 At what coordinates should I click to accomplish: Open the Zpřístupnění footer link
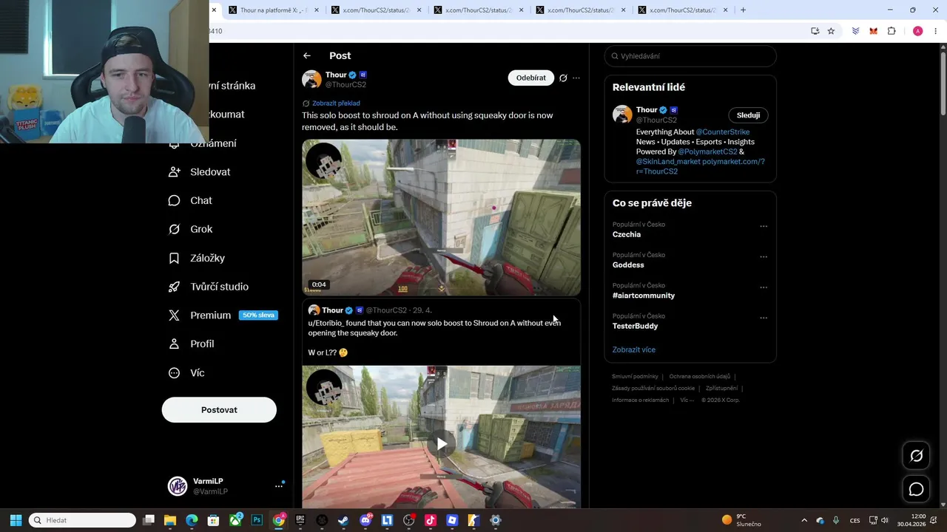(721, 388)
